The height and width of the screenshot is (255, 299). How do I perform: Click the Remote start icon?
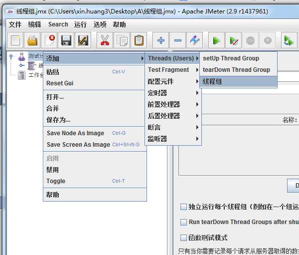pyautogui.click(x=289, y=40)
